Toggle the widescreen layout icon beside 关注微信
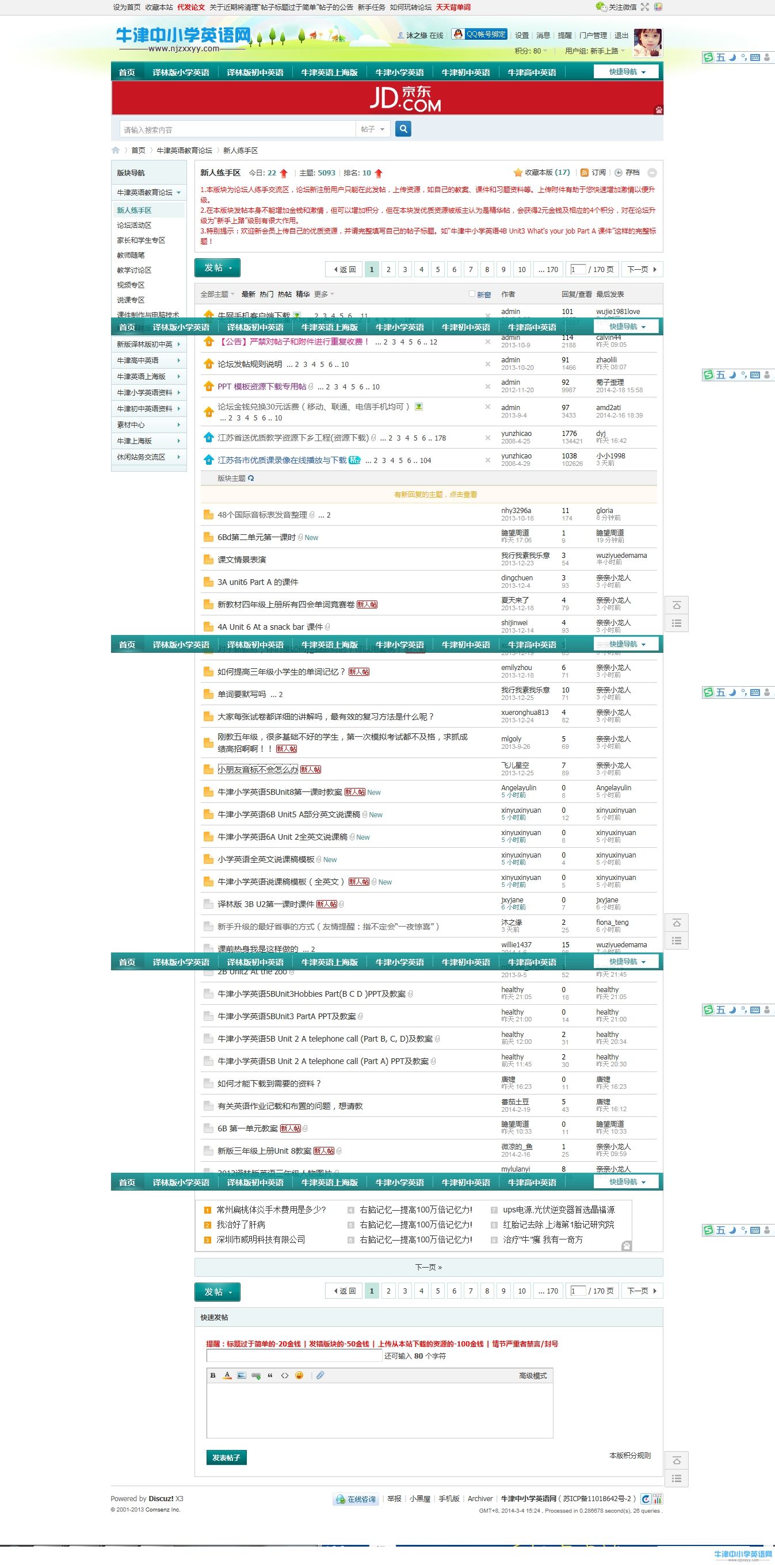The image size is (775, 1565). tap(645, 7)
